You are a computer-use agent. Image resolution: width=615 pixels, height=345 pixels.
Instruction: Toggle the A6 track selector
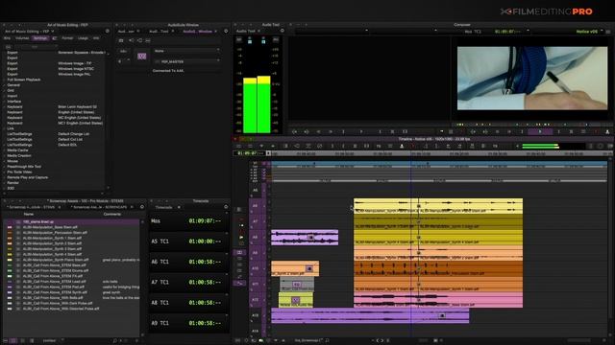[x=255, y=206]
